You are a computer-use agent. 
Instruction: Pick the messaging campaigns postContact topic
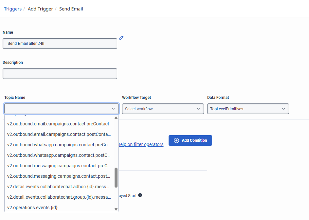pyautogui.click(x=59, y=176)
